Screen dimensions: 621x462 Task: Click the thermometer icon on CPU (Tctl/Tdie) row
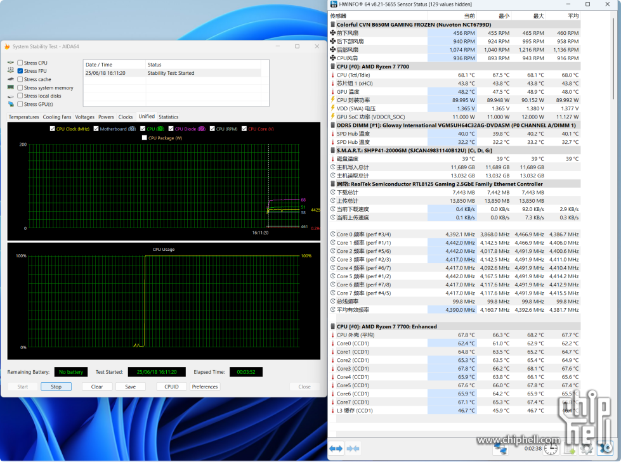(332, 75)
